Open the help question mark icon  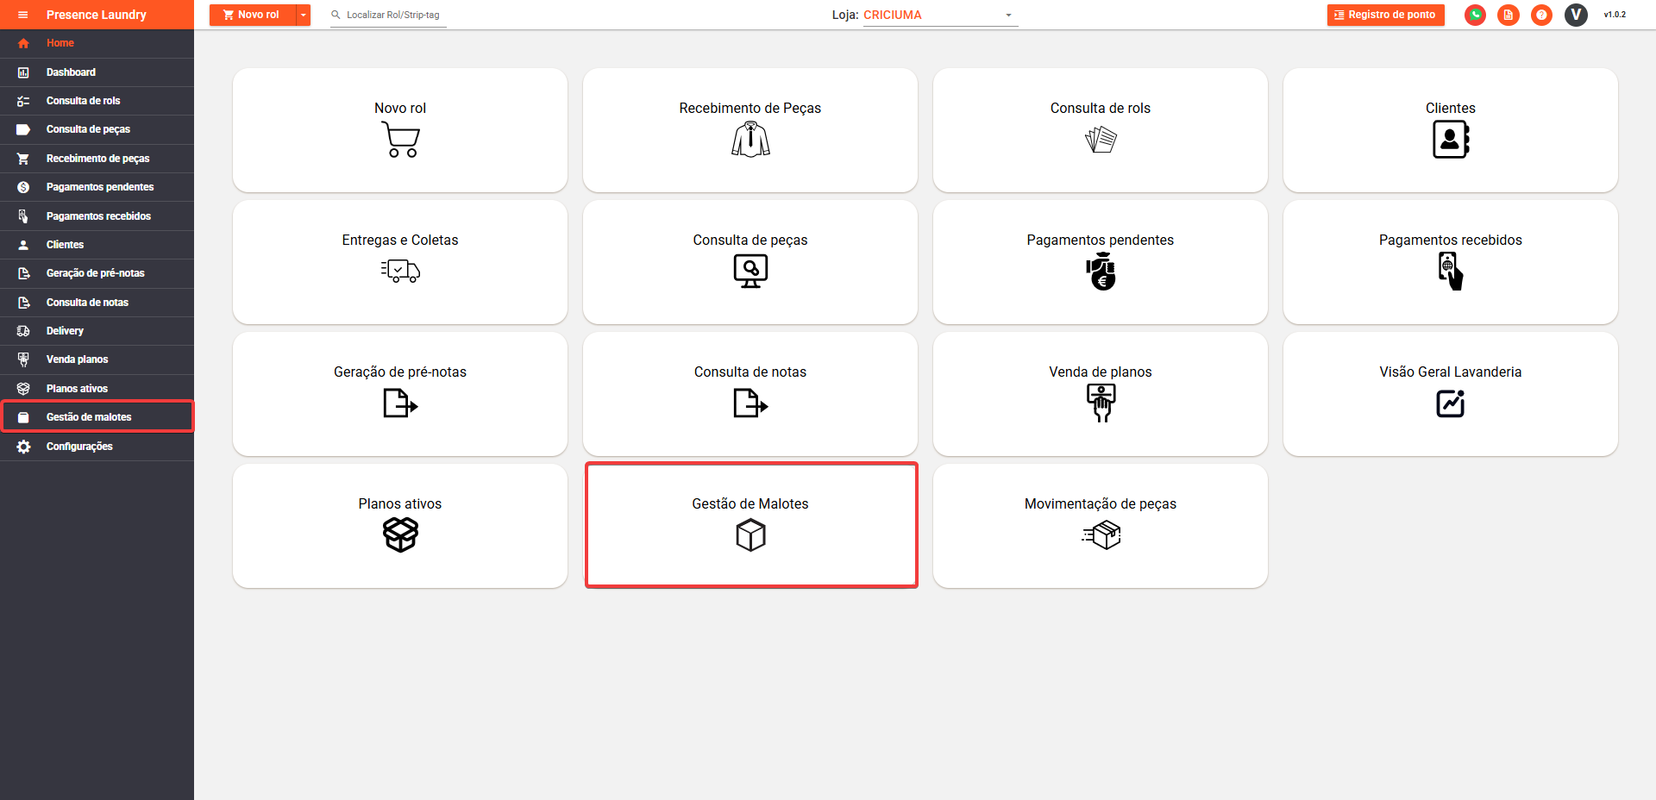click(1541, 15)
